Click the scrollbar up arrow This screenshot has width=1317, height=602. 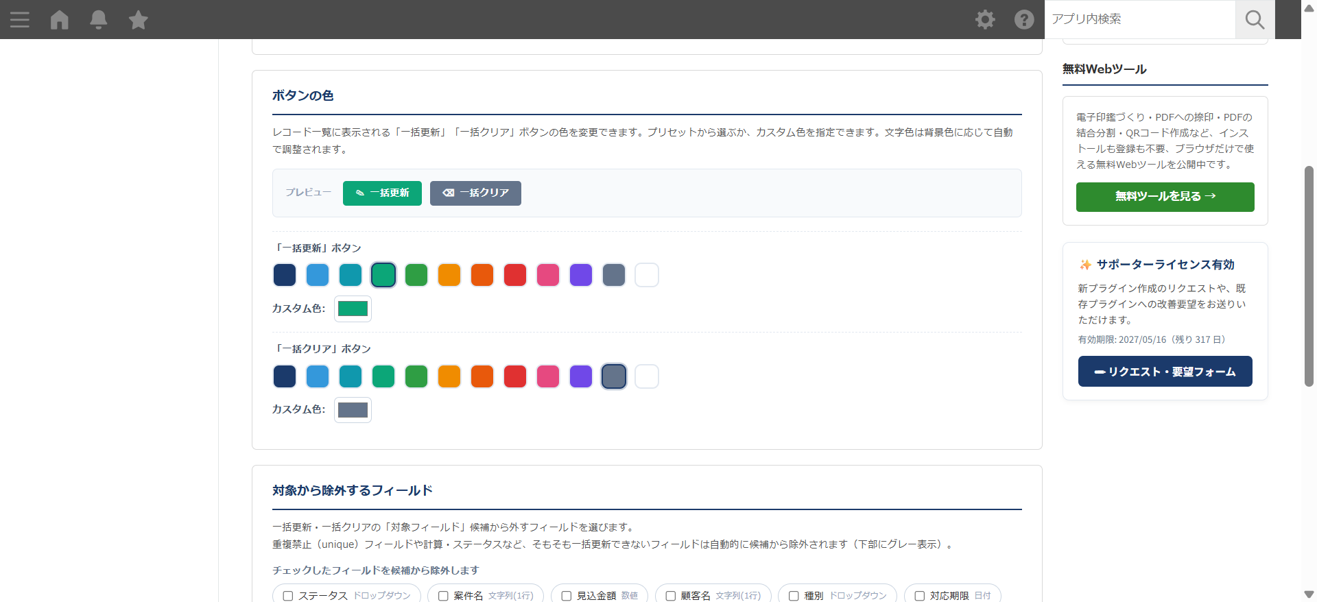[1309, 8]
